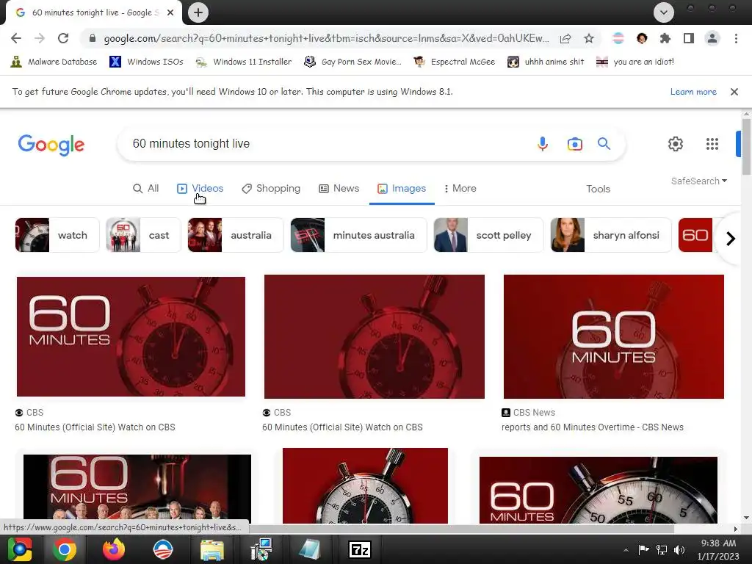Start voice search with microphone icon
752x564 pixels.
coord(543,144)
